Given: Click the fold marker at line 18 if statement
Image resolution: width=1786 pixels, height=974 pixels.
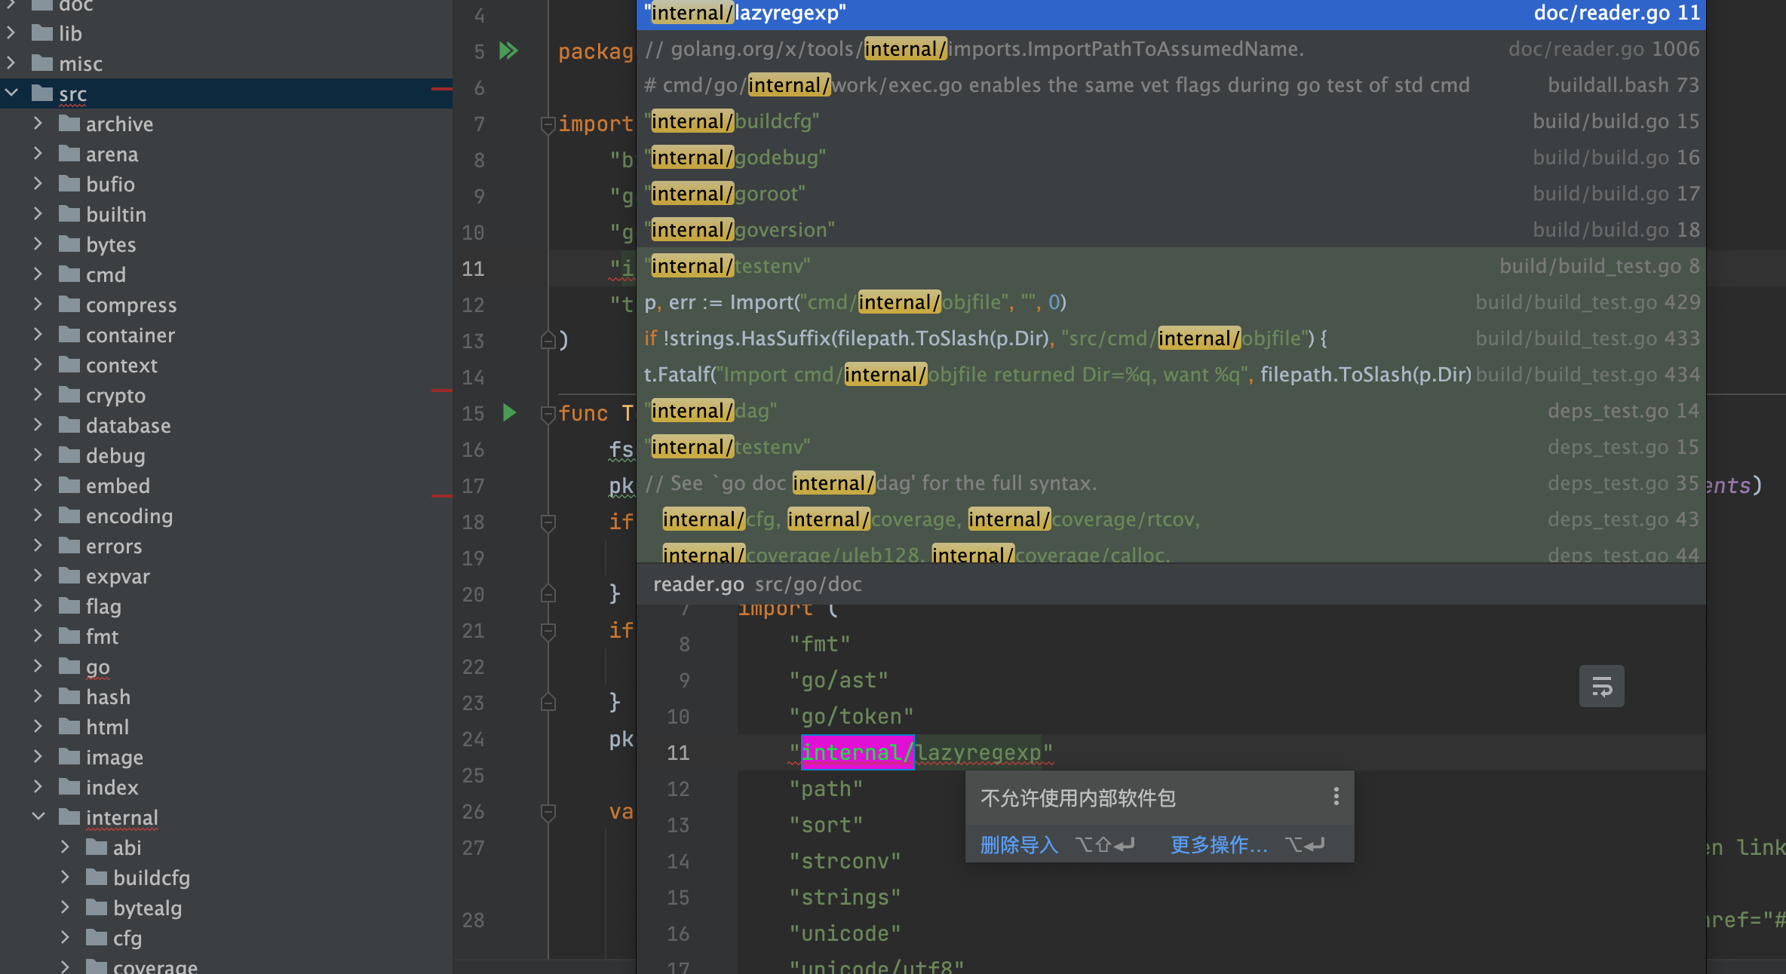Looking at the screenshot, I should point(548,522).
